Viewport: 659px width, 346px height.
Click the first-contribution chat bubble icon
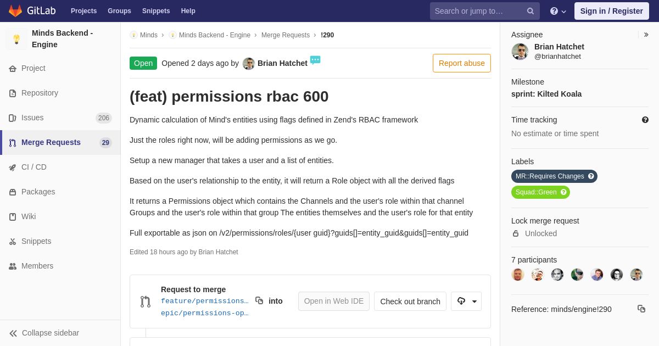coord(315,60)
